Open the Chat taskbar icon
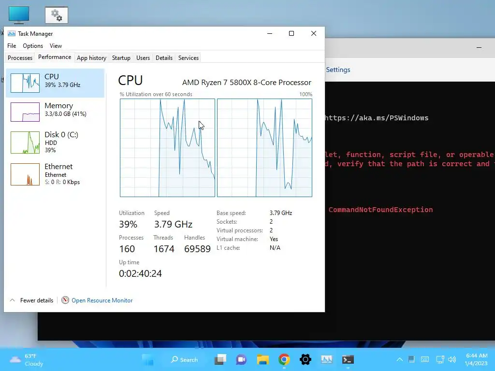Viewport: 495px width, 371px height. (x=242, y=359)
